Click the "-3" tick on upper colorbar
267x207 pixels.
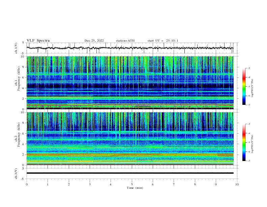coord(249,68)
